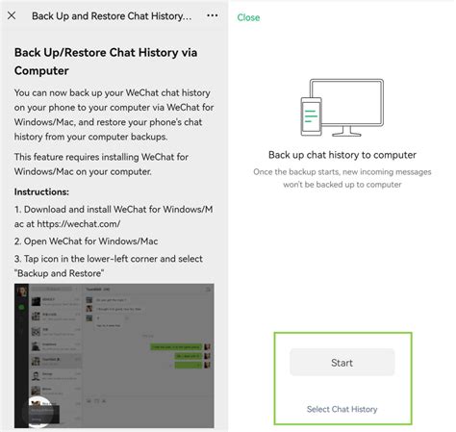Tap the green Close link

pos(248,17)
